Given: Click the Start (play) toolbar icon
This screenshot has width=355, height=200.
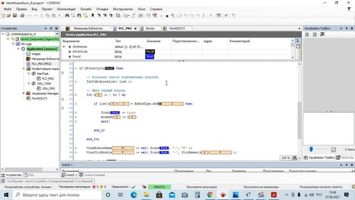Looking at the screenshot, I should point(161,16).
